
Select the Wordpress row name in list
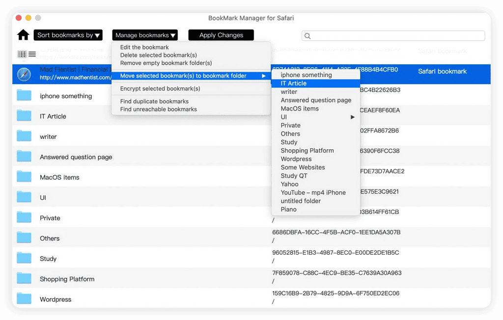56,299
